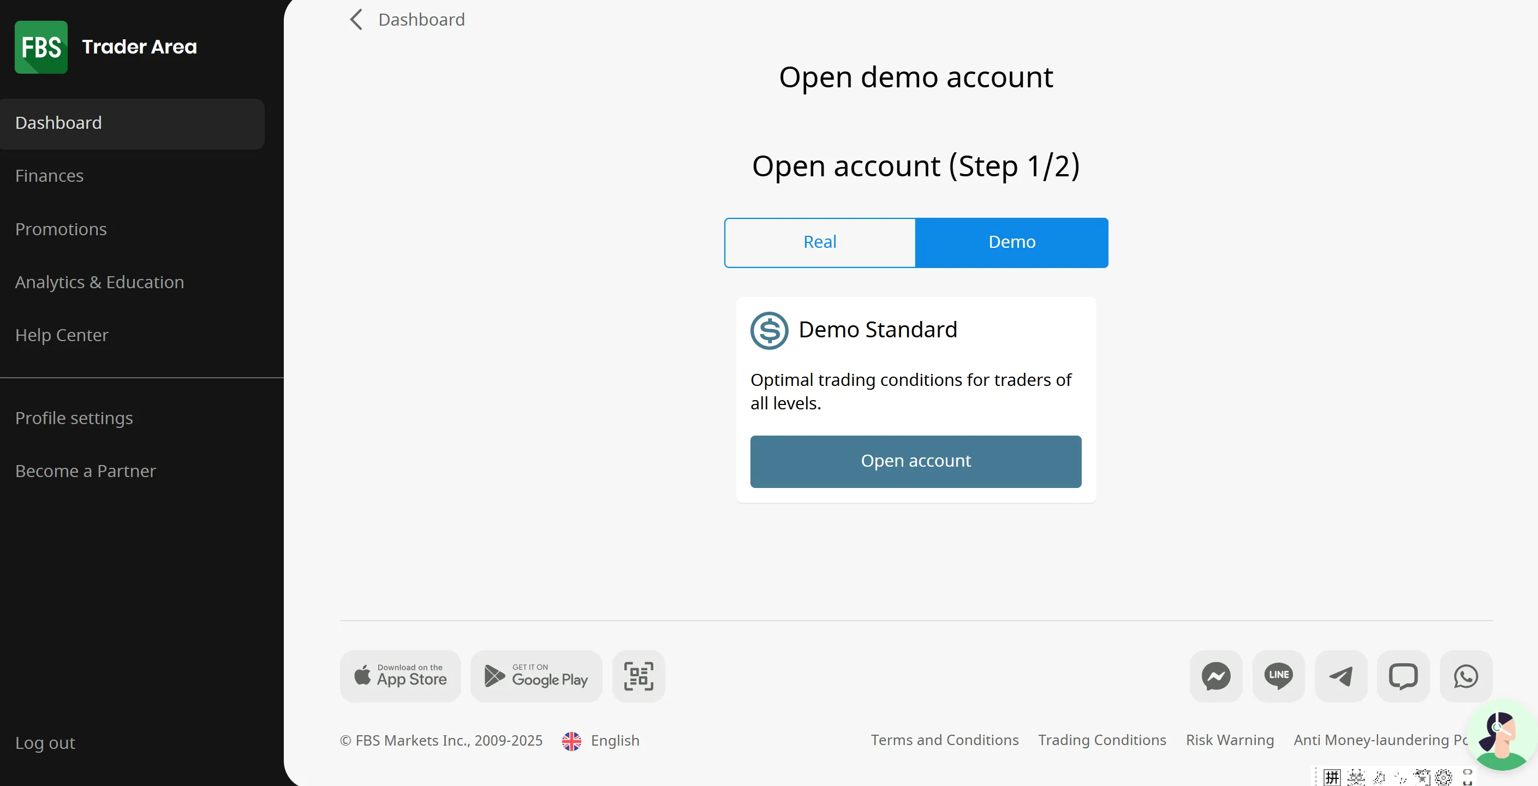Open the Help Center menu item
The image size is (1538, 786).
pyautogui.click(x=62, y=336)
